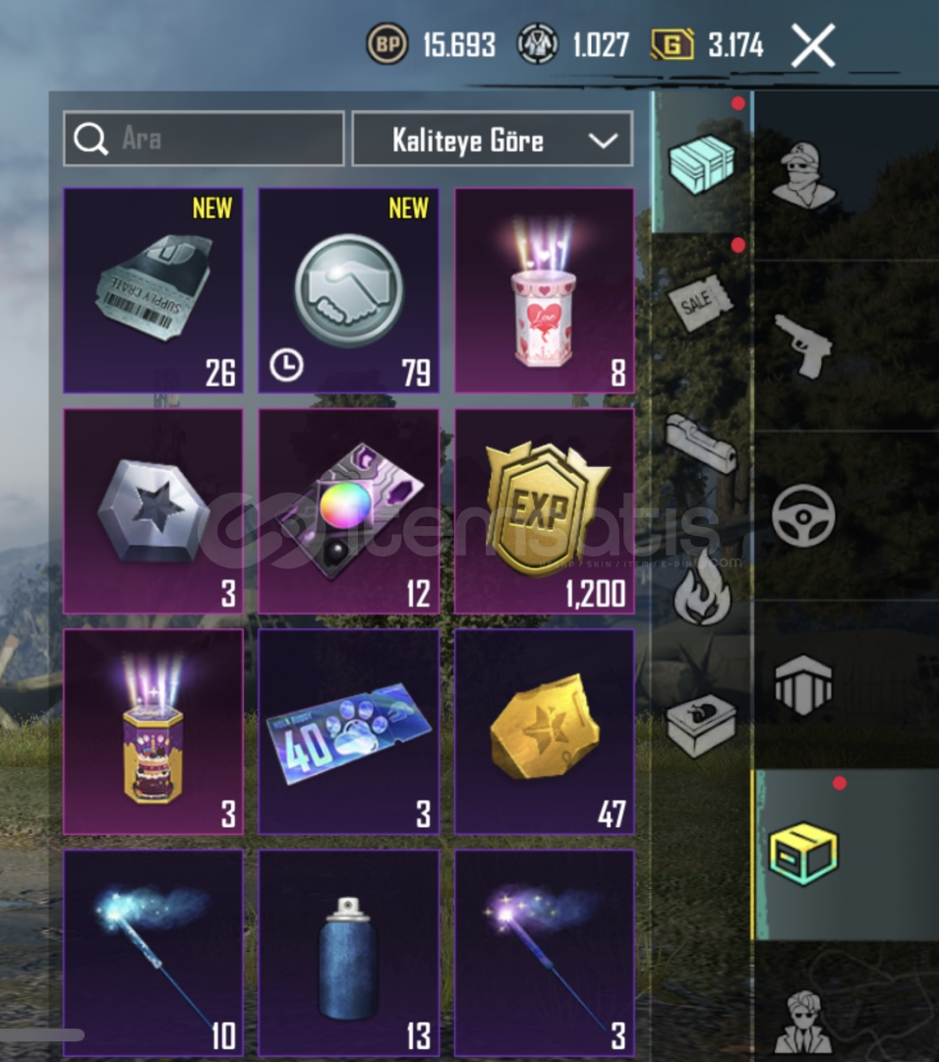The height and width of the screenshot is (1062, 939).
Task: Expand the Kaliteye Göre sort dropdown
Action: click(493, 140)
